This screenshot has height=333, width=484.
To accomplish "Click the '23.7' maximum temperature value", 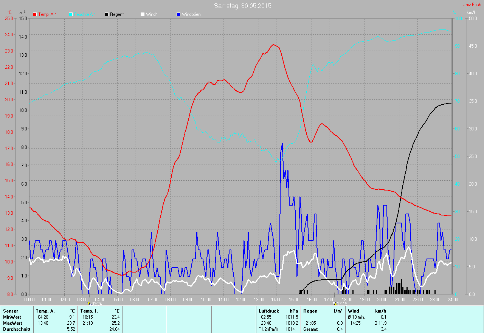I will [x=71, y=323].
